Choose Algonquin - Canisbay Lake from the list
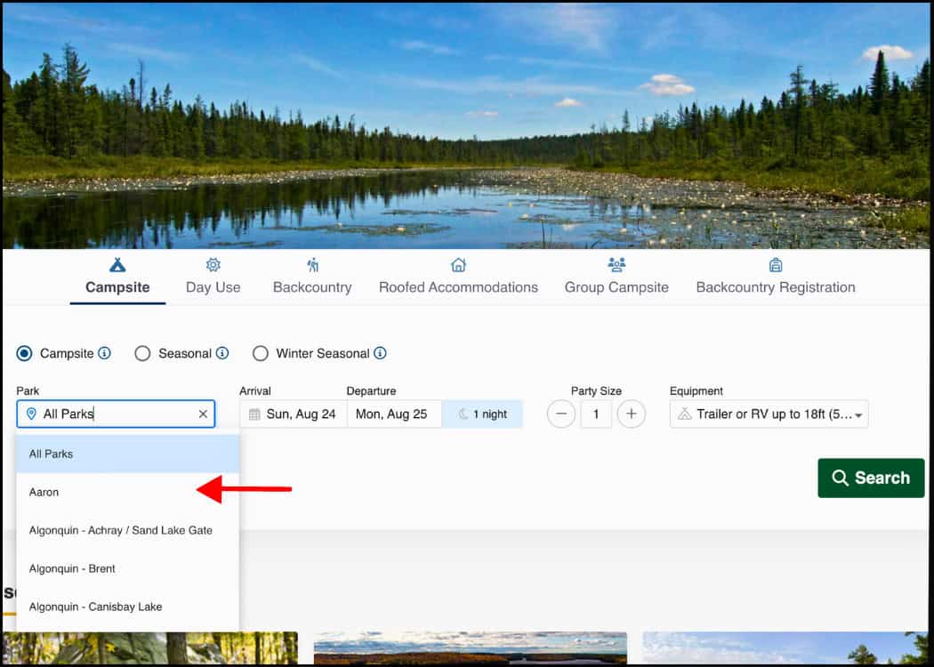Screen dimensions: 934x667 click(127, 607)
